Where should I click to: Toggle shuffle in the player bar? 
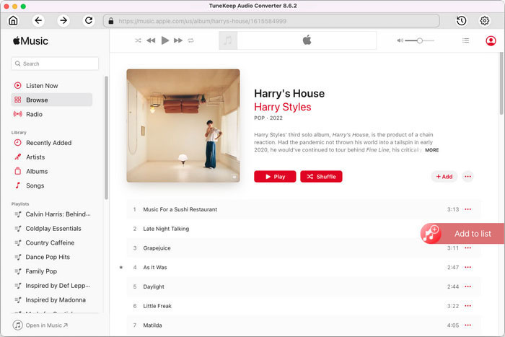[x=138, y=40]
